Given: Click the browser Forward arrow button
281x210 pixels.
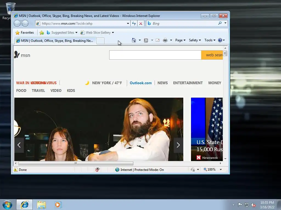Looking at the screenshot, I should [25, 24].
